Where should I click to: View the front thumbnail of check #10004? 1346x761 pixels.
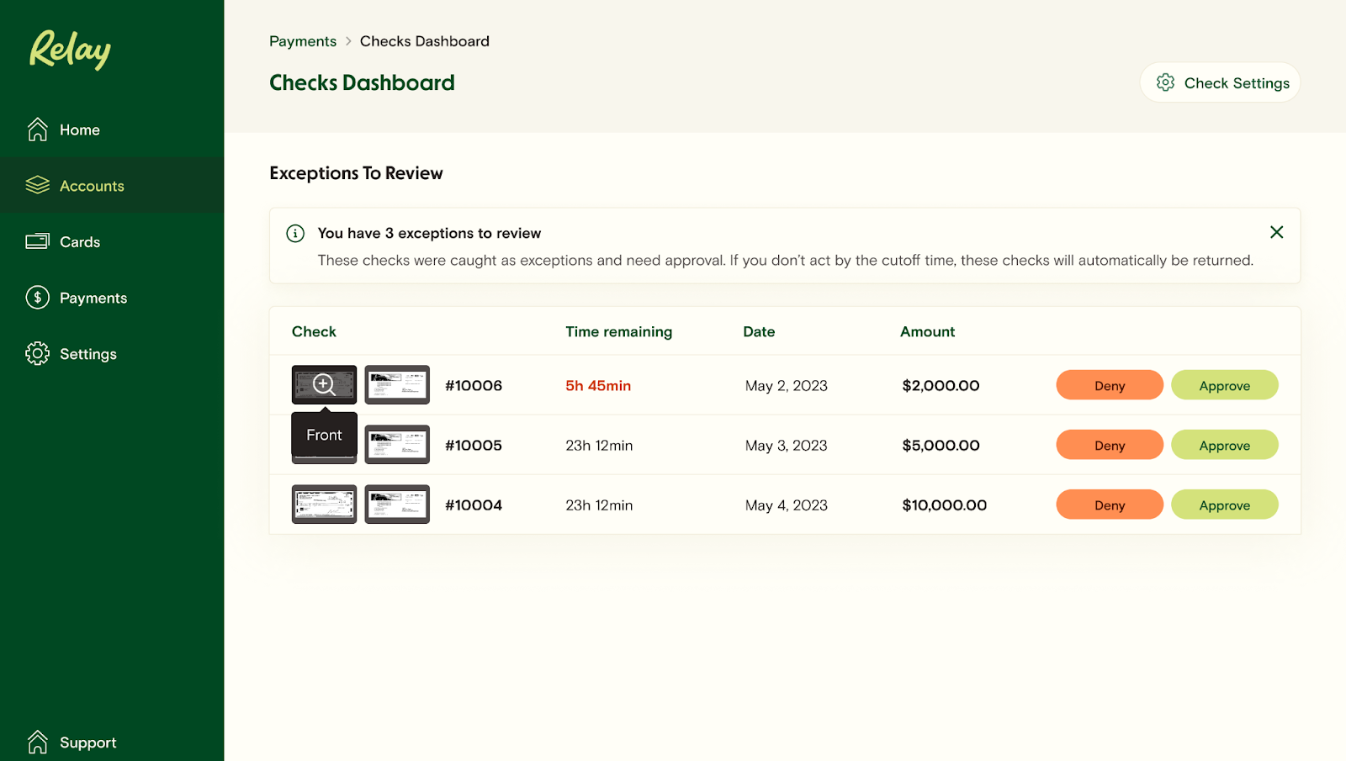[x=324, y=505]
